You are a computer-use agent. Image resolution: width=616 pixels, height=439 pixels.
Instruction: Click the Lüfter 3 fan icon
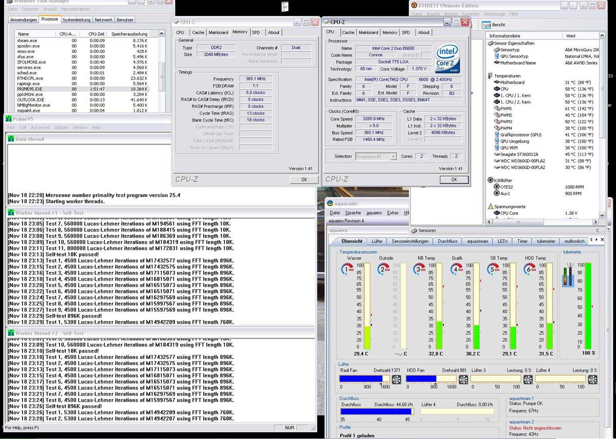point(528,380)
